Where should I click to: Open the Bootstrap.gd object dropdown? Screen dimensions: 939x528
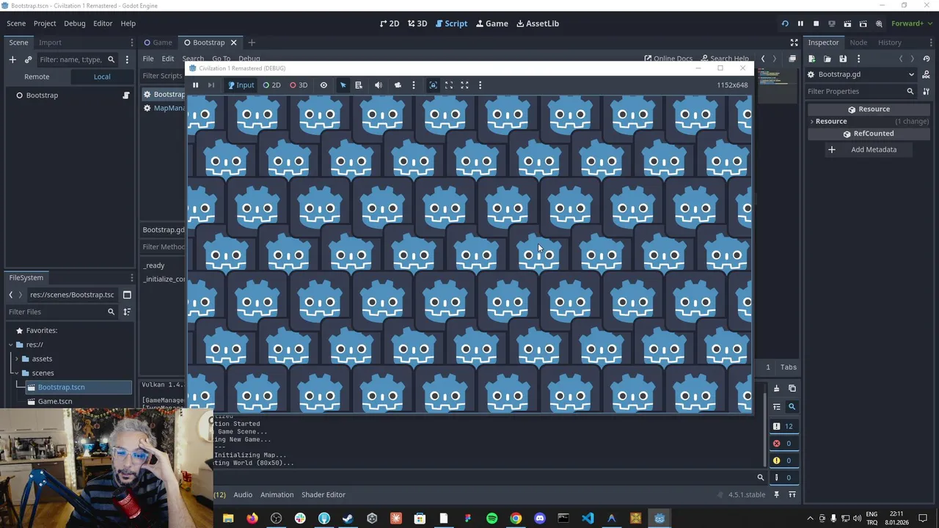point(862,74)
